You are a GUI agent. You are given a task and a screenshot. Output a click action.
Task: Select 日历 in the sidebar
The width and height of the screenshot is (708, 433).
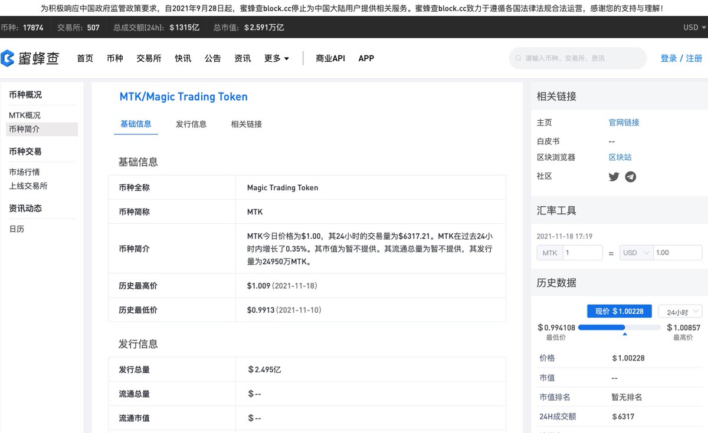click(x=17, y=229)
